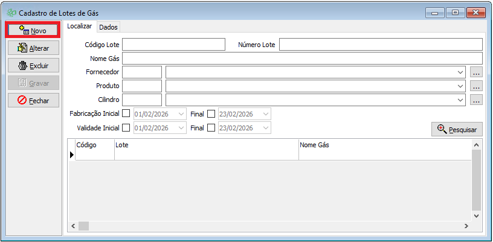The width and height of the screenshot is (493, 242).
Task: Open Cilindro lookup ellipsis button
Action: (476, 100)
